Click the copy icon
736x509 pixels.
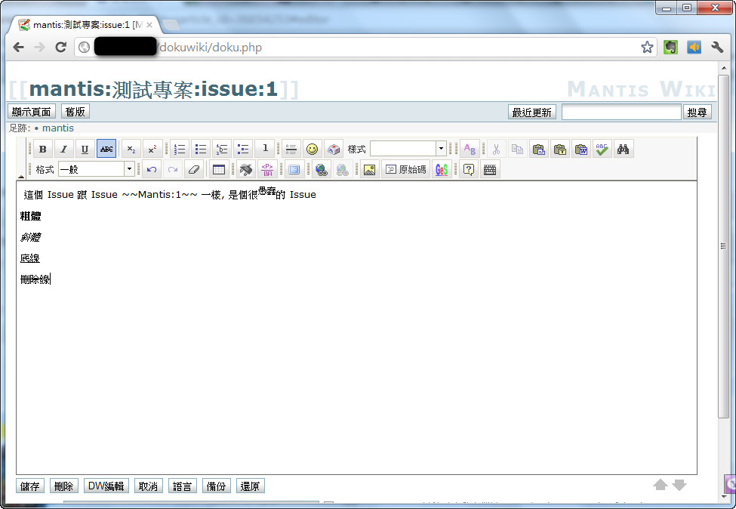[x=518, y=150]
